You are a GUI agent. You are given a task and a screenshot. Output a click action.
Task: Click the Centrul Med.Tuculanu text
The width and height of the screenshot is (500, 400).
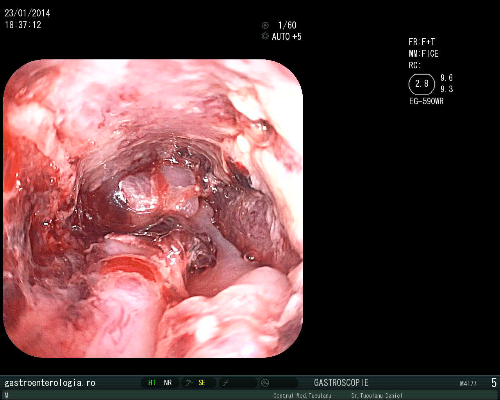(302, 396)
